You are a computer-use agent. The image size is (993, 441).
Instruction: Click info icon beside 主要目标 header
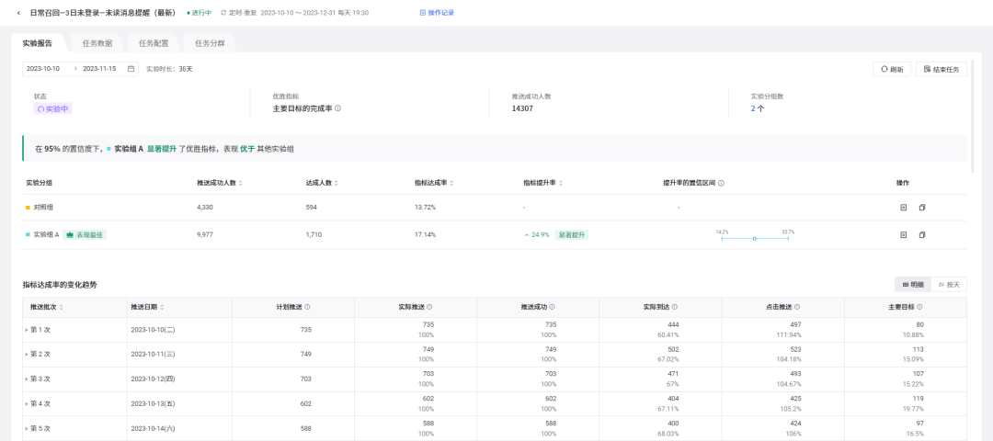pos(919,307)
